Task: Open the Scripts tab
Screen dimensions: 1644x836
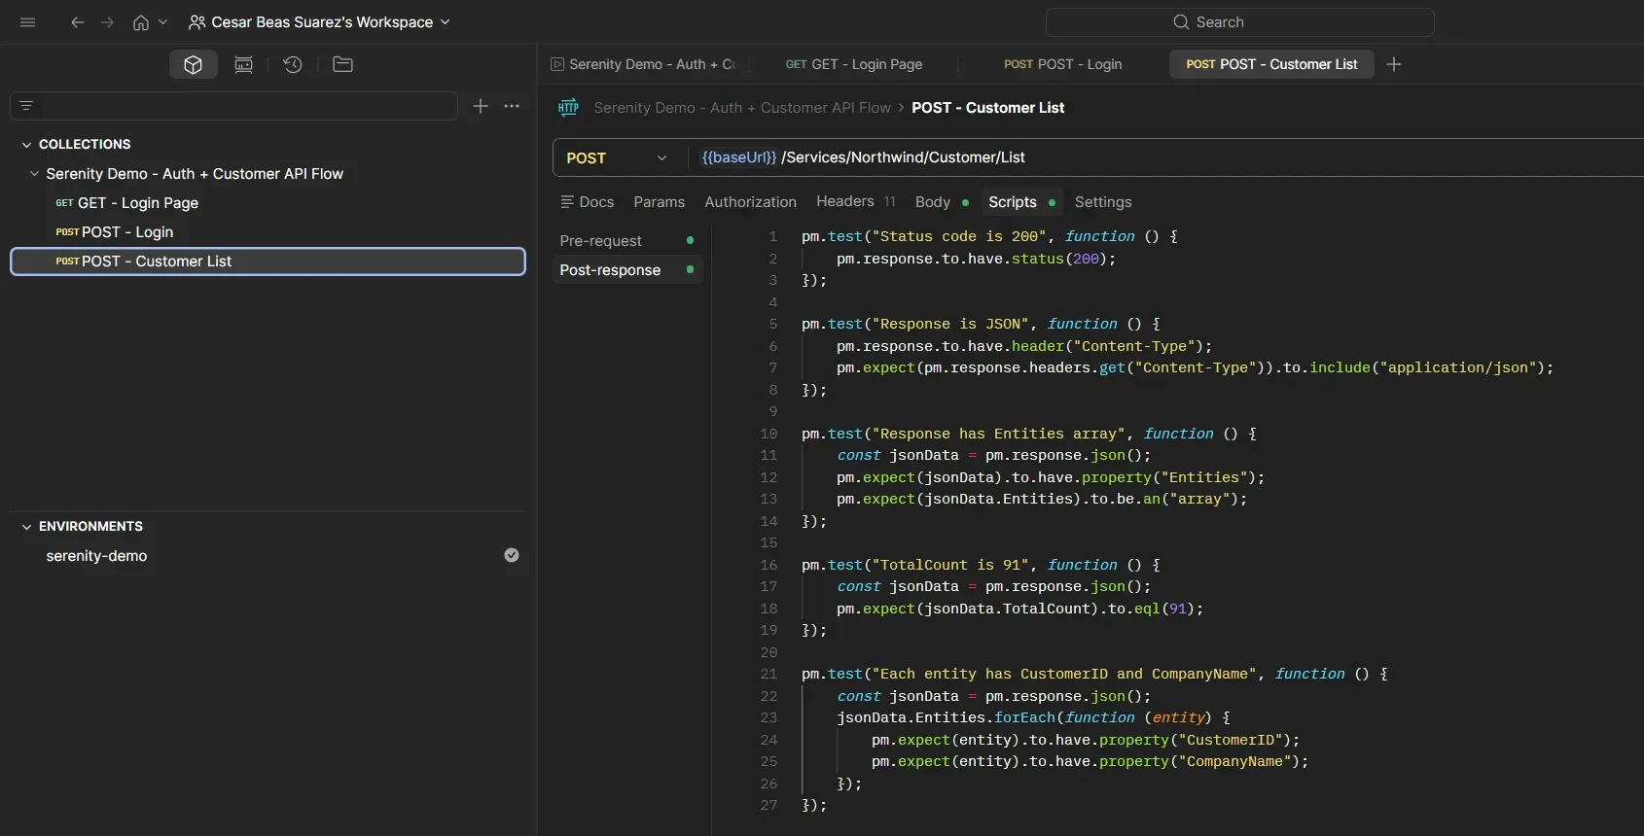Action: pos(1021,202)
